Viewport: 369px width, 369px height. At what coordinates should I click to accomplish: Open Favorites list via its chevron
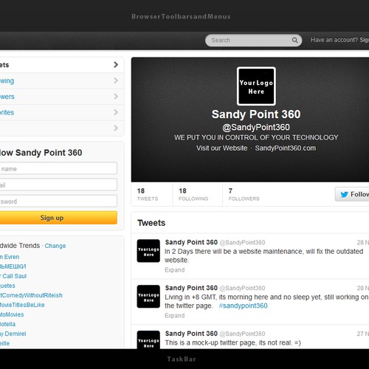pos(116,112)
